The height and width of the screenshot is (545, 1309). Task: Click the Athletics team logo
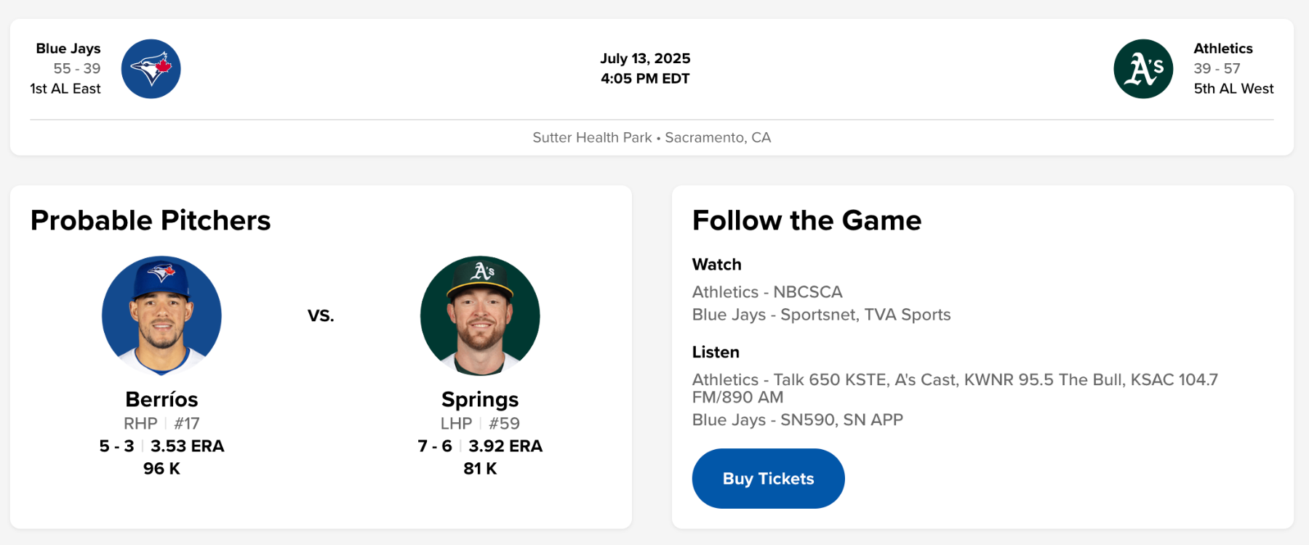tap(1143, 69)
